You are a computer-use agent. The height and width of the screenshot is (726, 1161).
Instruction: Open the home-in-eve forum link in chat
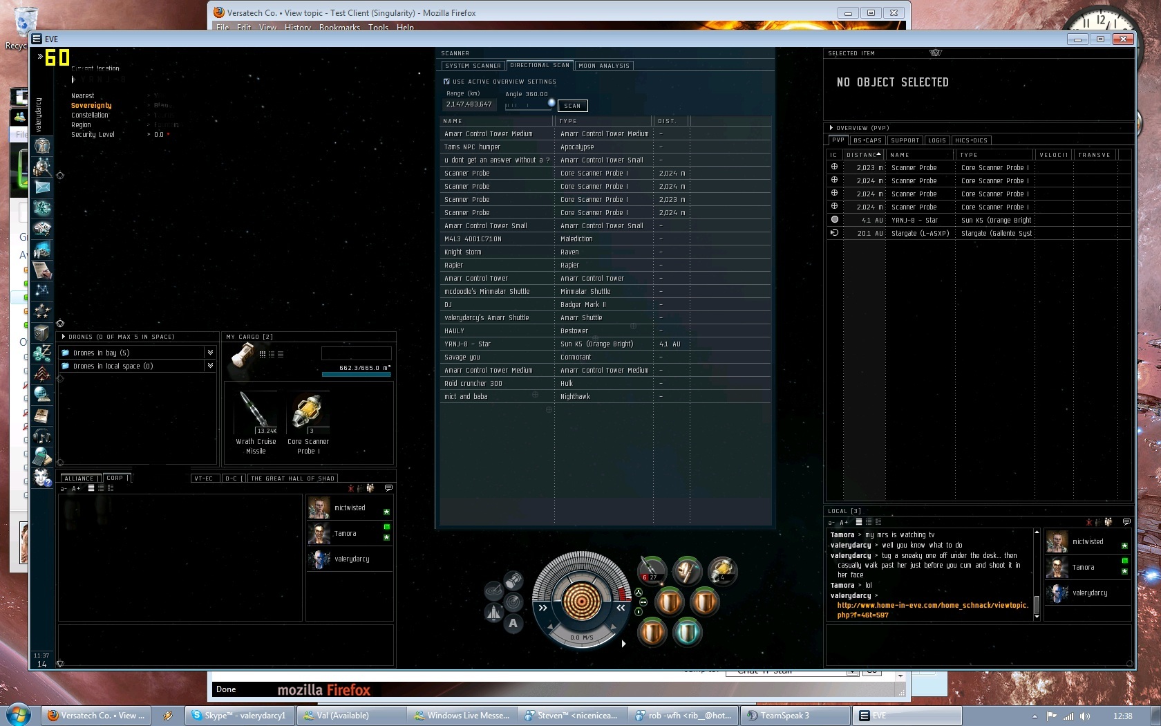(932, 610)
